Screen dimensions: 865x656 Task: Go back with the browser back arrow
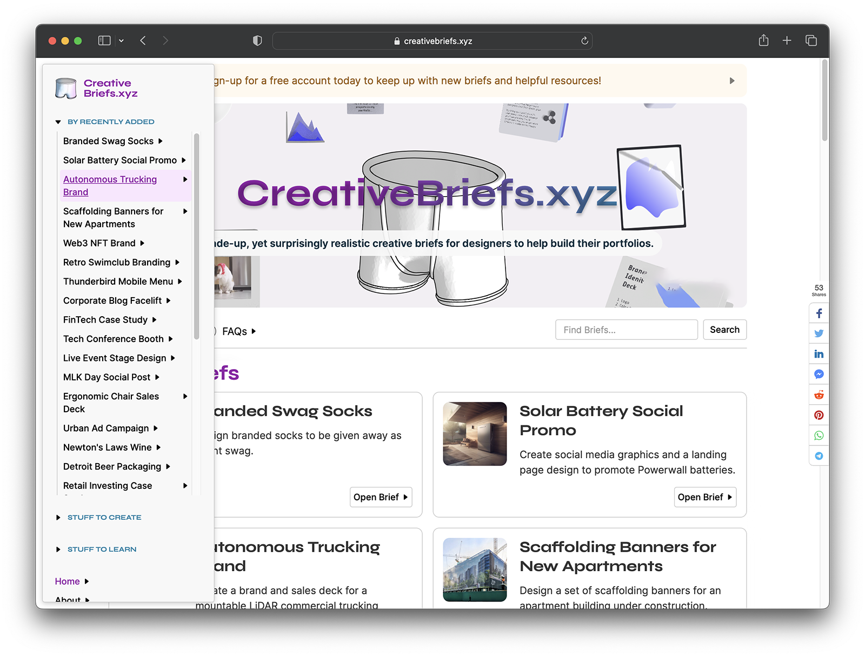143,41
